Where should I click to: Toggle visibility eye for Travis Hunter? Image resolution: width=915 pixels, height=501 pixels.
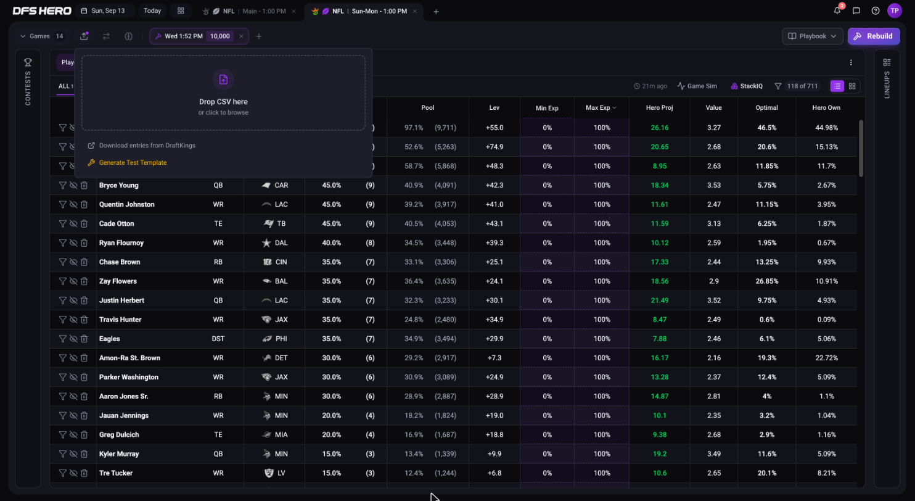(73, 320)
